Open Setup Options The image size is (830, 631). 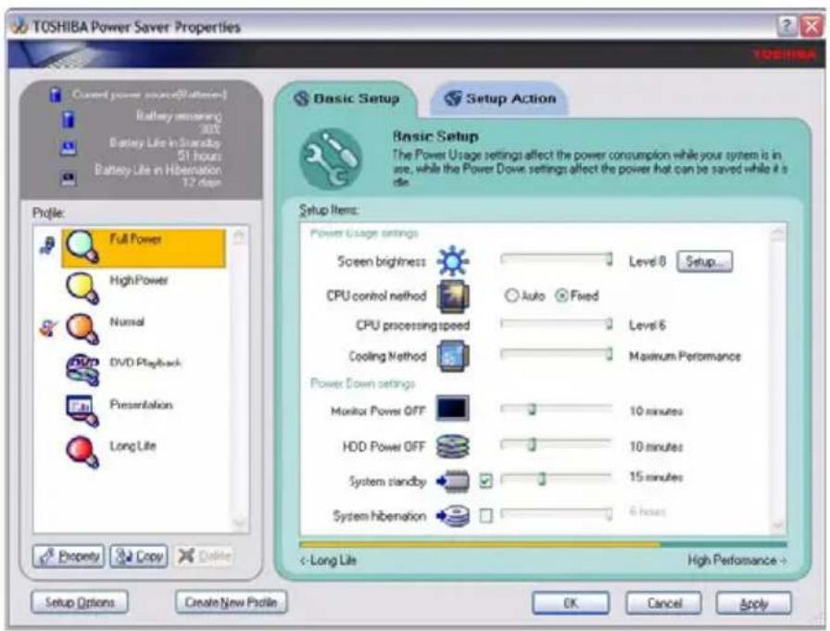click(80, 602)
